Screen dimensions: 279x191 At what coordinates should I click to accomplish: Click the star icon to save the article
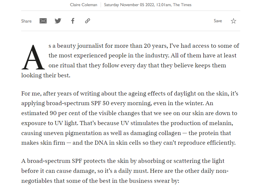pos(233,21)
